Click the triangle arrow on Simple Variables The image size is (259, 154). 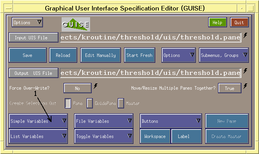64,121
